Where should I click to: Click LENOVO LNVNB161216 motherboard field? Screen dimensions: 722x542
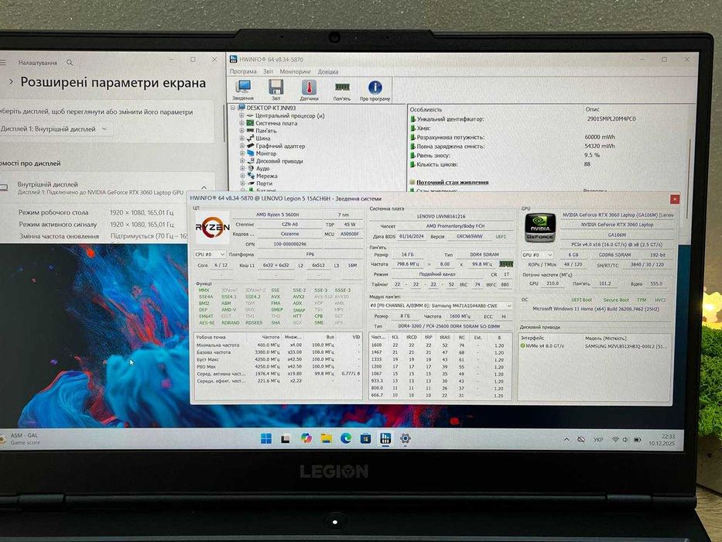point(441,216)
